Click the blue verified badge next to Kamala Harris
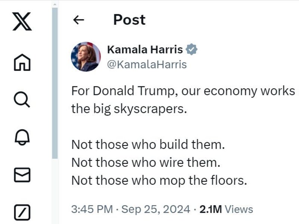The width and height of the screenshot is (299, 224). pos(192,49)
